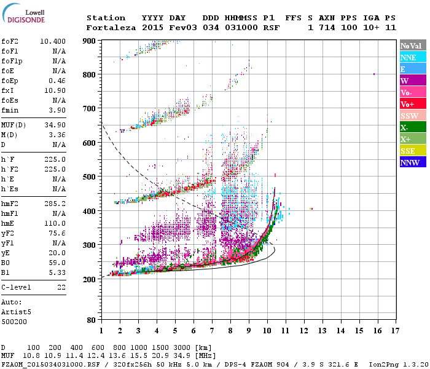Click the h`F2 value 225.0
This screenshot has height=369, width=430.
pos(55,169)
